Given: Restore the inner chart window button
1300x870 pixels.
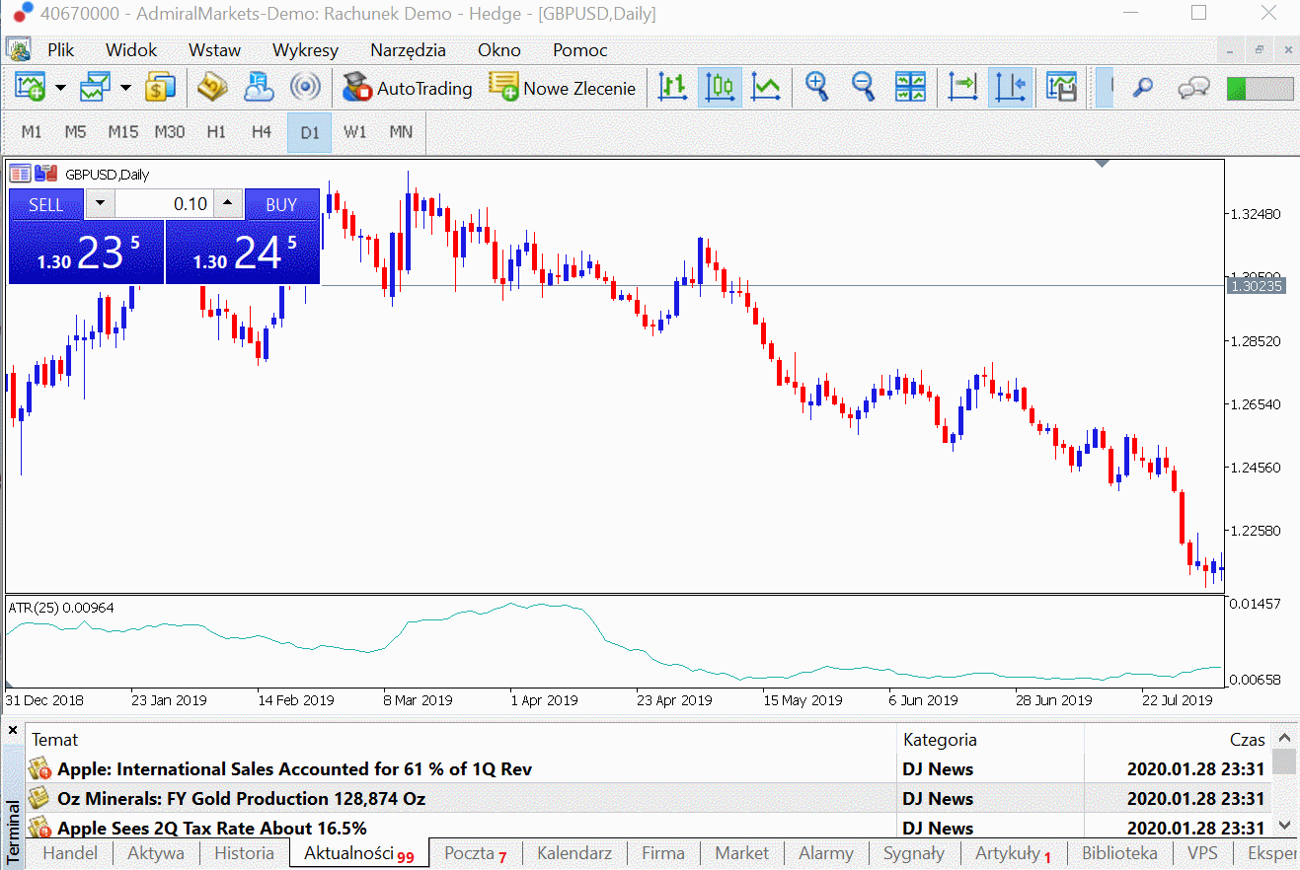Looking at the screenshot, I should 1260,49.
